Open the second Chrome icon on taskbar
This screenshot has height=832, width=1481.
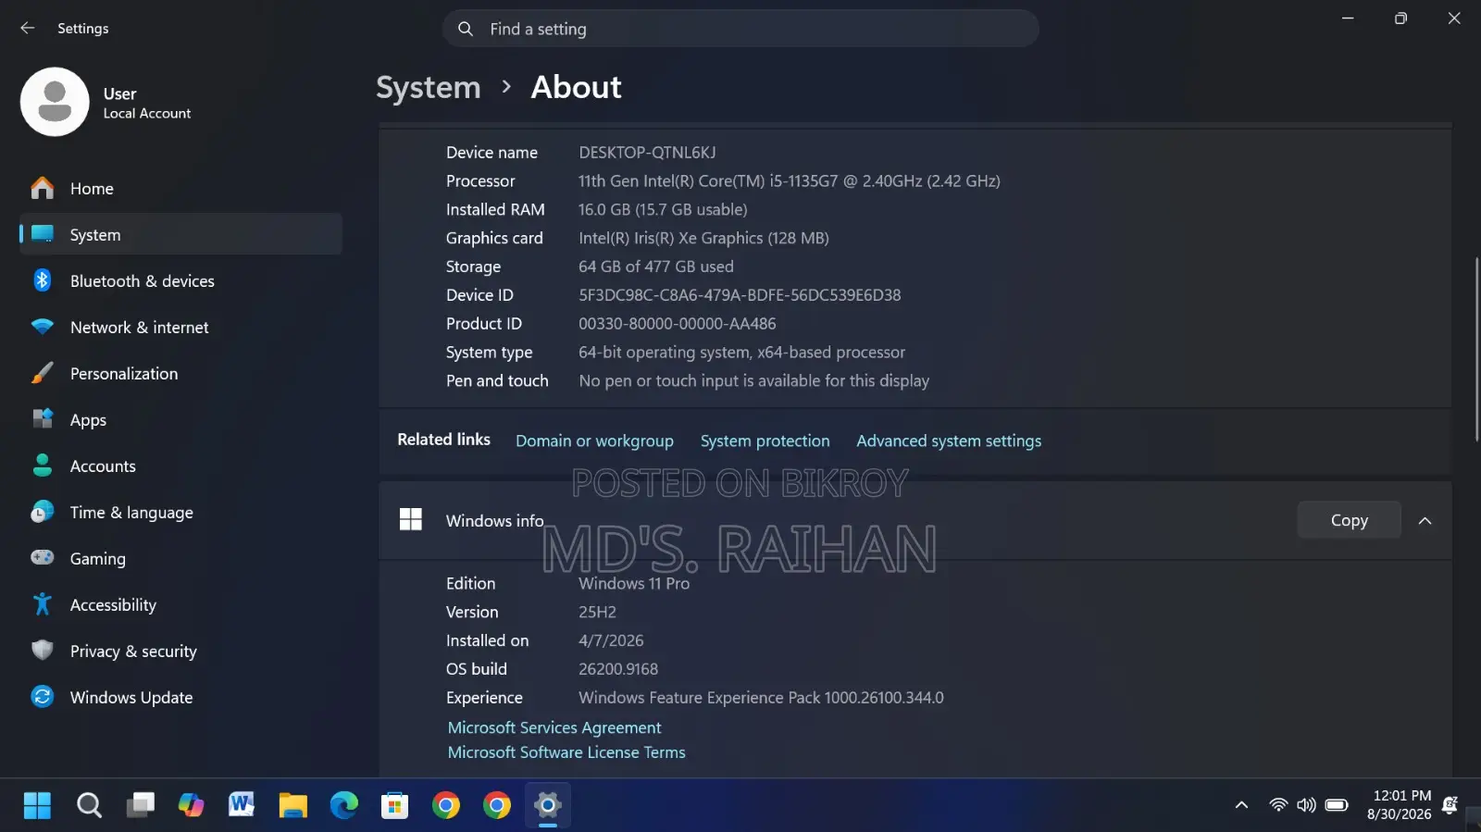tap(497, 805)
